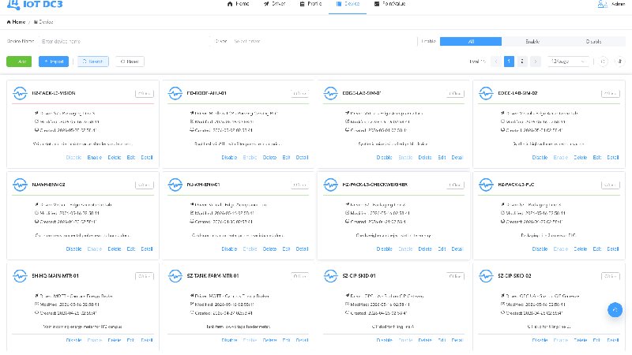The width and height of the screenshot is (632, 355).
Task: Go to the previous page with the left arrow
Action: (496, 62)
